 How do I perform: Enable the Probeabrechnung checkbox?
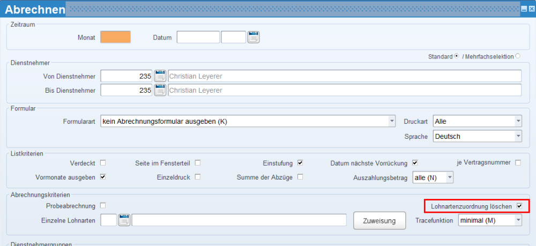point(103,206)
